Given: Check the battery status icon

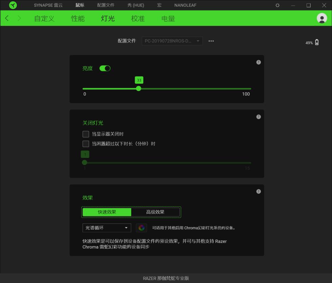Looking at the screenshot, I should coord(317,42).
